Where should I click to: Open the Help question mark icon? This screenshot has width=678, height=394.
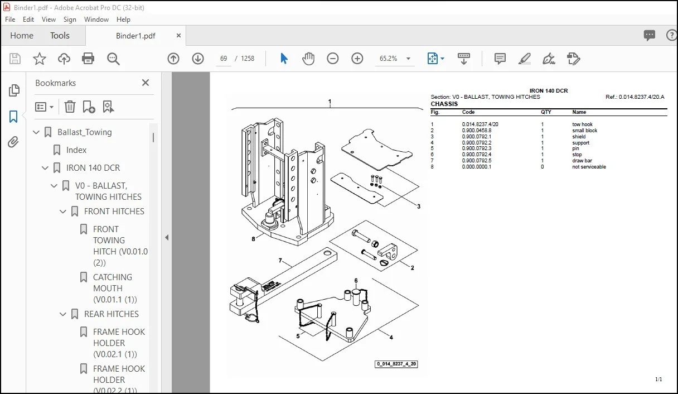[672, 35]
